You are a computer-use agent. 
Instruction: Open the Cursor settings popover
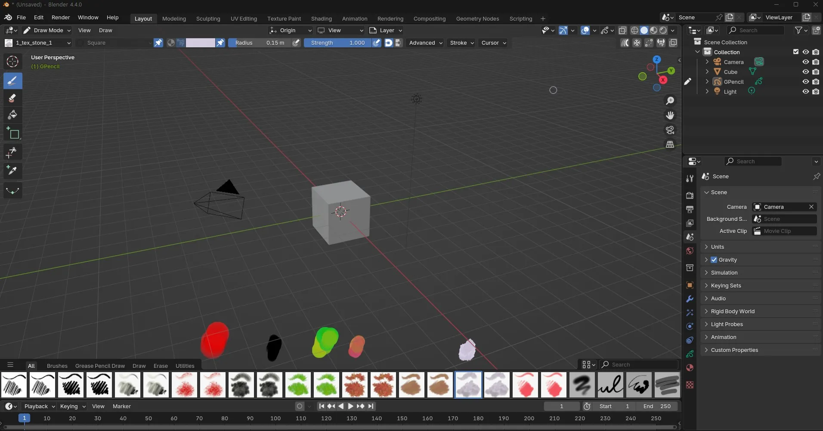pyautogui.click(x=493, y=43)
